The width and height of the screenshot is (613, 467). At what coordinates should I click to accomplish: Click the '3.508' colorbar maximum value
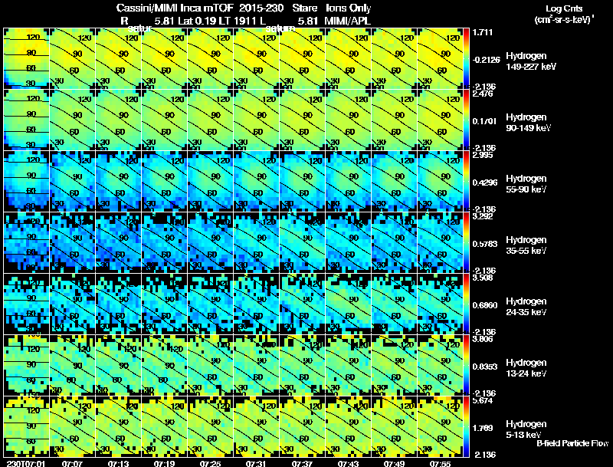coord(483,278)
